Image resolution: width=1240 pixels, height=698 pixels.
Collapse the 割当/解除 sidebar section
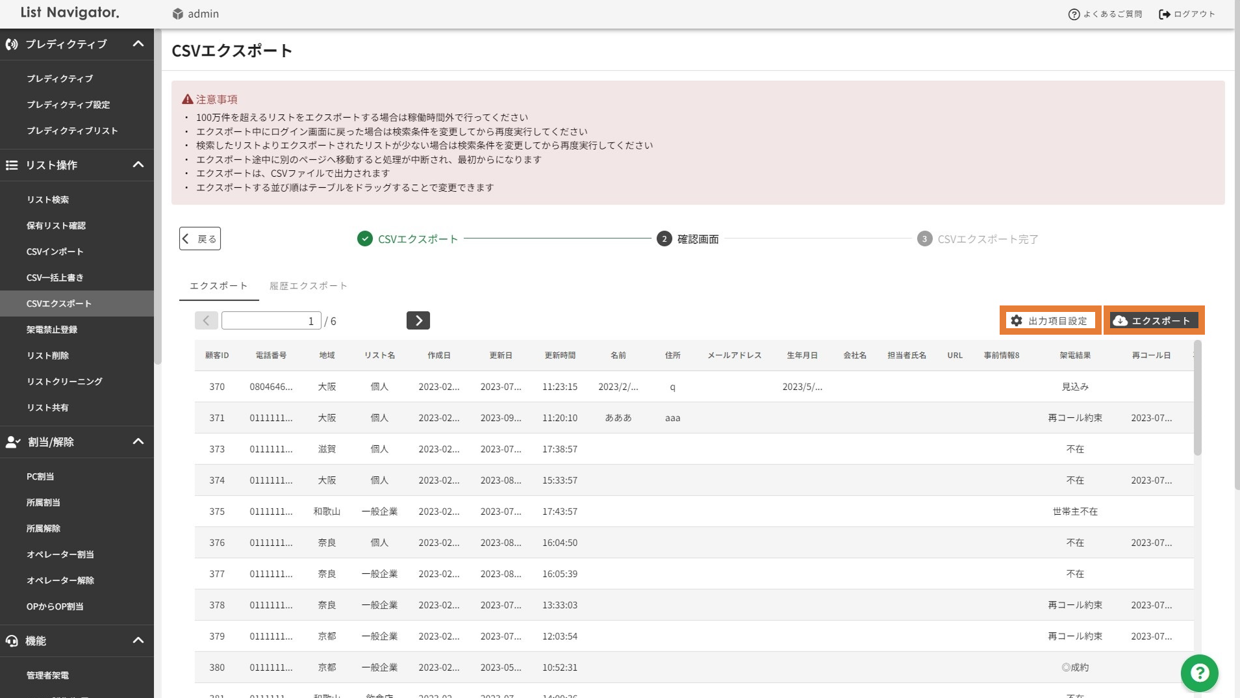tap(138, 442)
